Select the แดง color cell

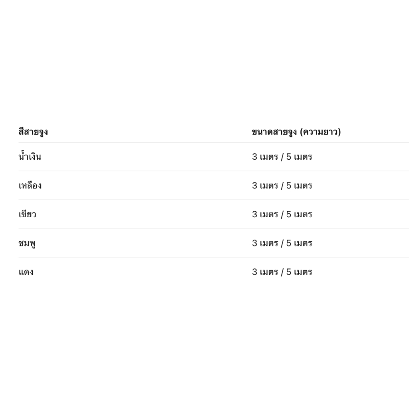tap(26, 272)
